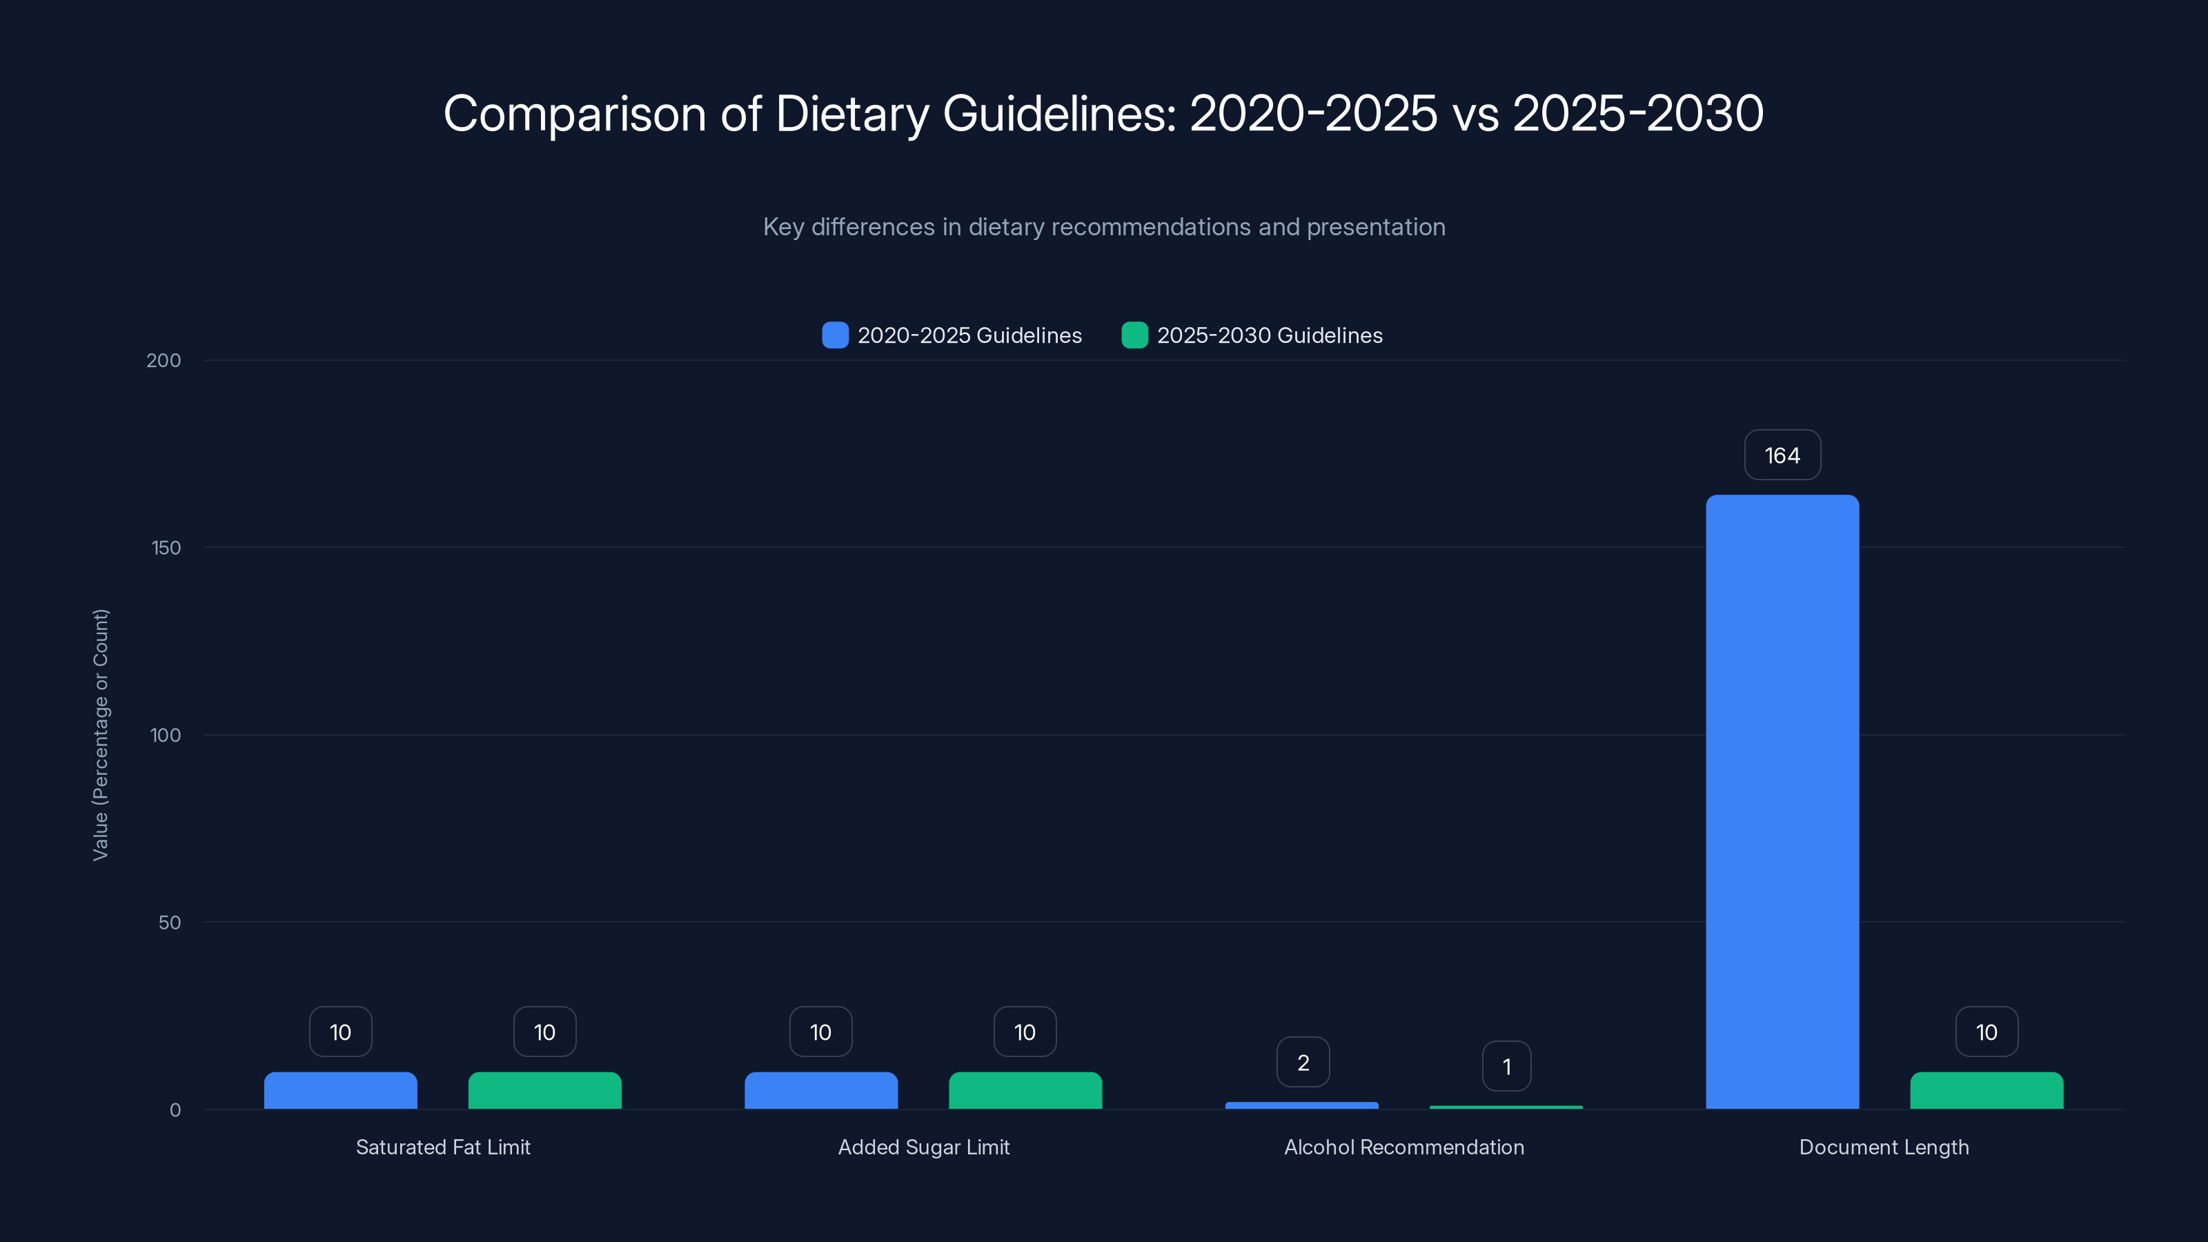The width and height of the screenshot is (2208, 1242).
Task: Select the green Saturated Fat Limit bar
Action: point(544,1090)
